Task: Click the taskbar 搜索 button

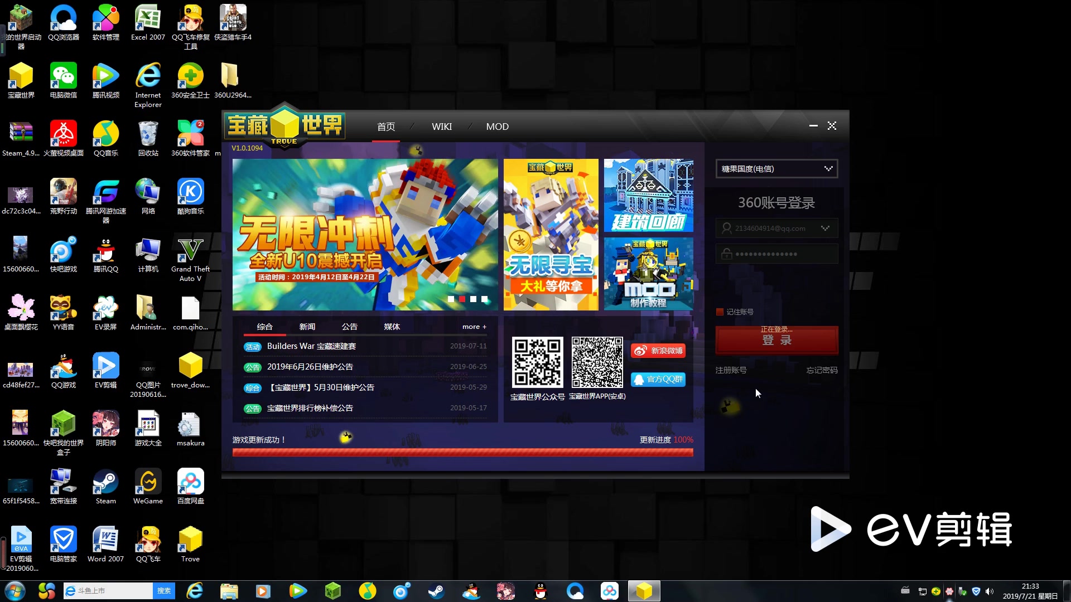Action: coord(163,591)
